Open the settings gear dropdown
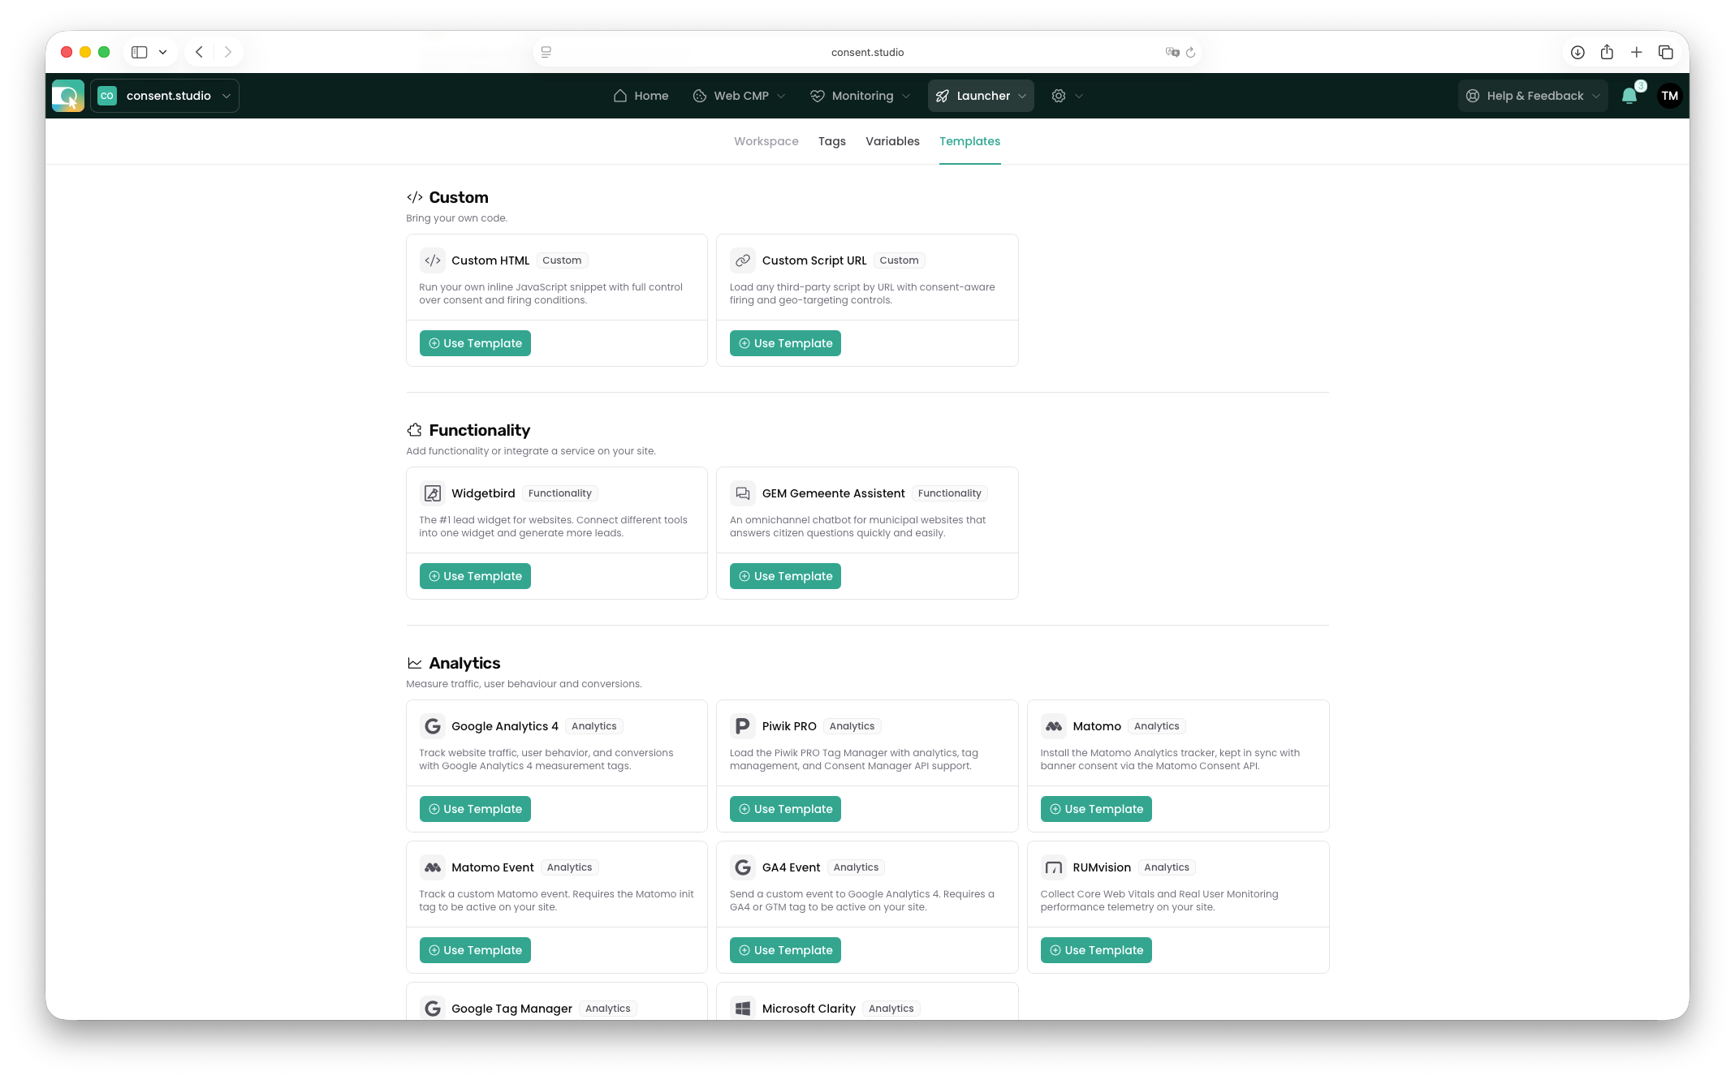 pos(1067,96)
